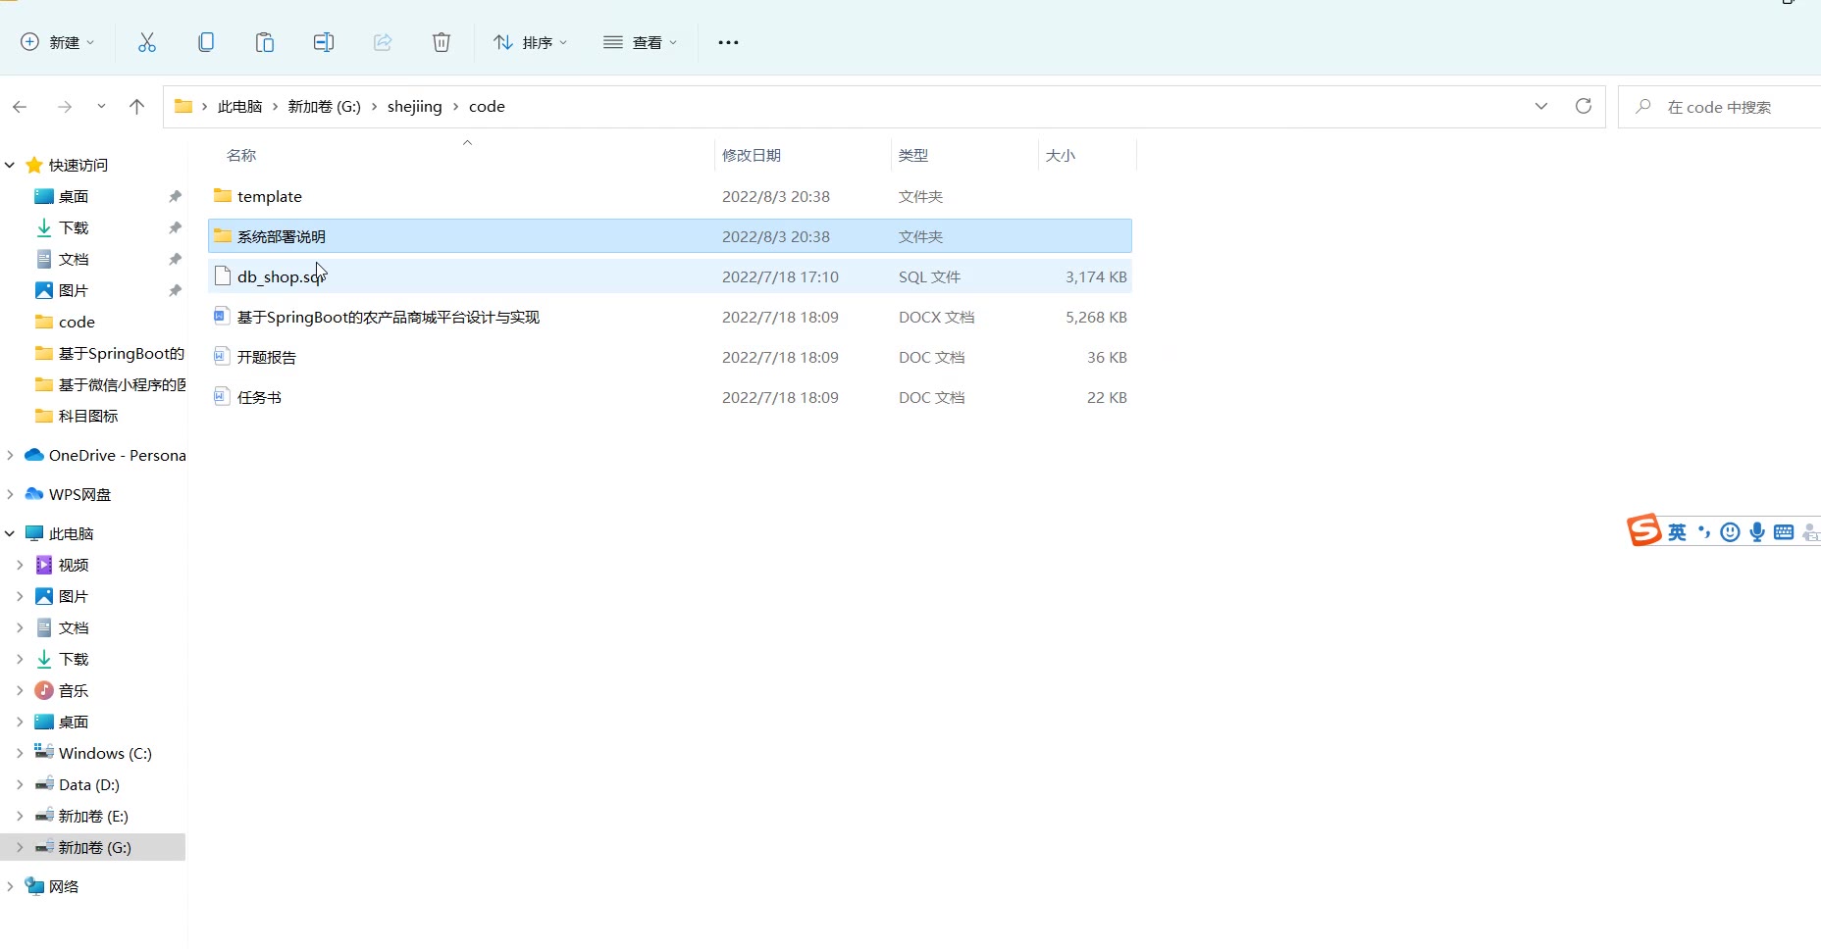The image size is (1821, 949).
Task: Click the Sogou S input method logo
Action: click(1643, 530)
